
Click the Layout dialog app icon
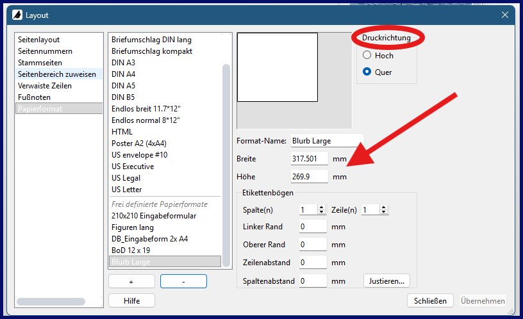[17, 15]
